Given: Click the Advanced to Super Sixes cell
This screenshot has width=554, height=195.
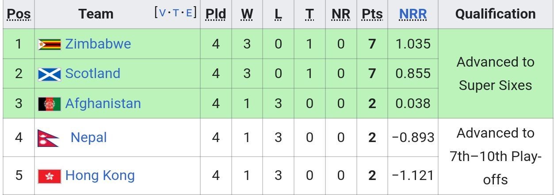Looking at the screenshot, I should click(496, 74).
